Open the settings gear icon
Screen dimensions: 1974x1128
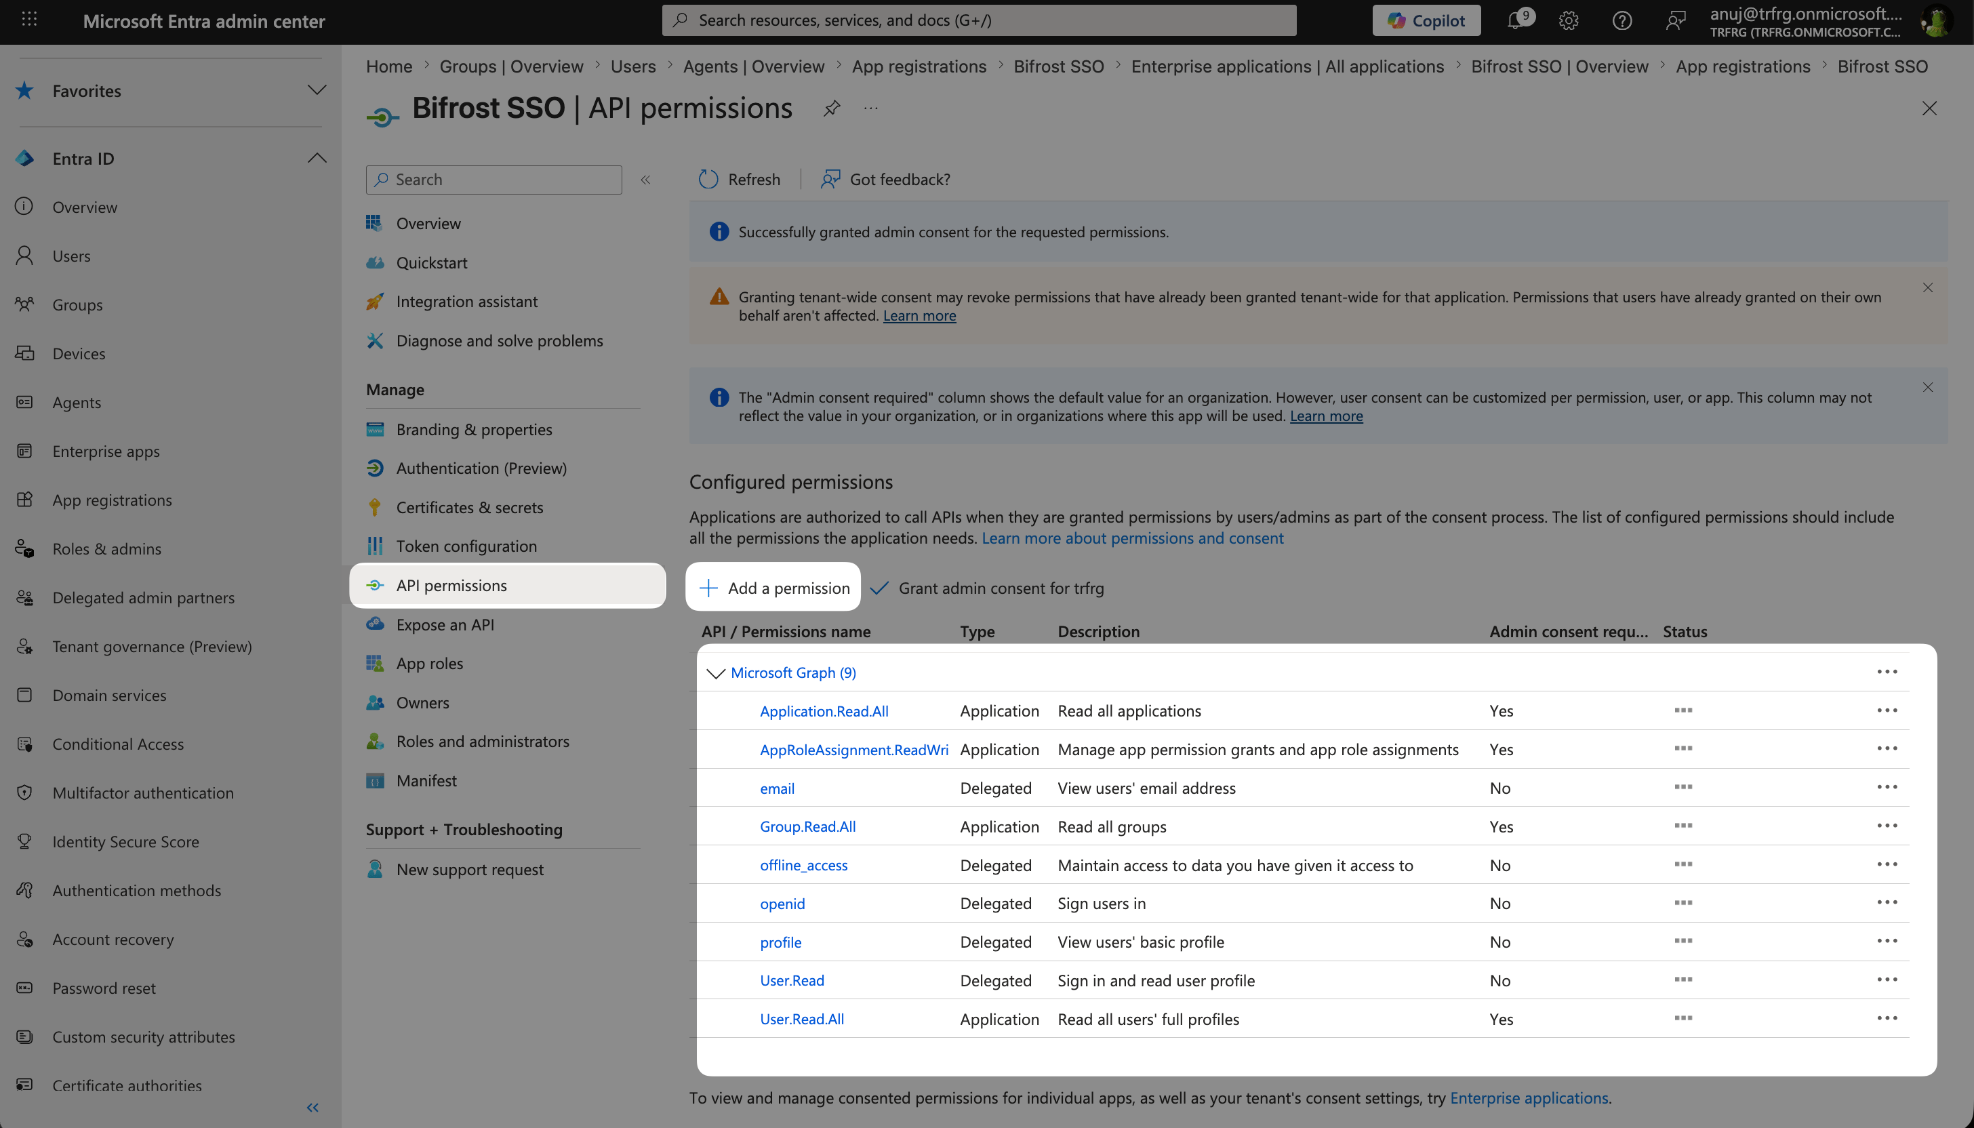pos(1569,20)
